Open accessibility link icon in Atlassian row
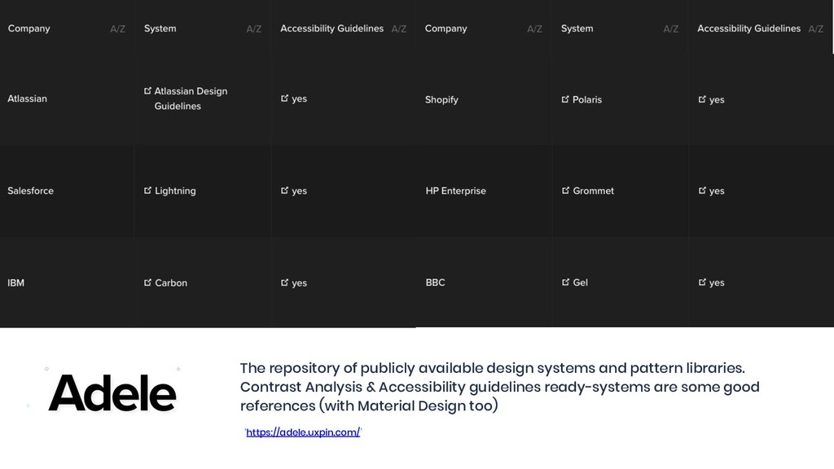 [284, 99]
